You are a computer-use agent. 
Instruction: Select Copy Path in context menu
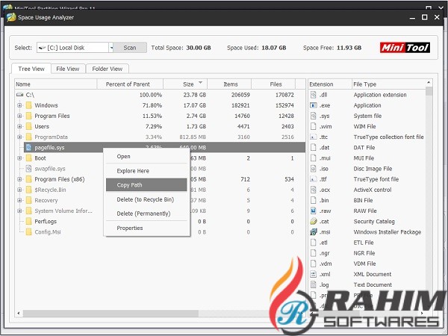(x=146, y=185)
